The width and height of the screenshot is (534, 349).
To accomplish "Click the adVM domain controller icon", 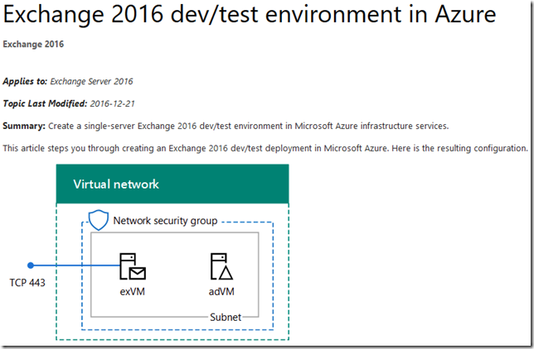I will (221, 266).
